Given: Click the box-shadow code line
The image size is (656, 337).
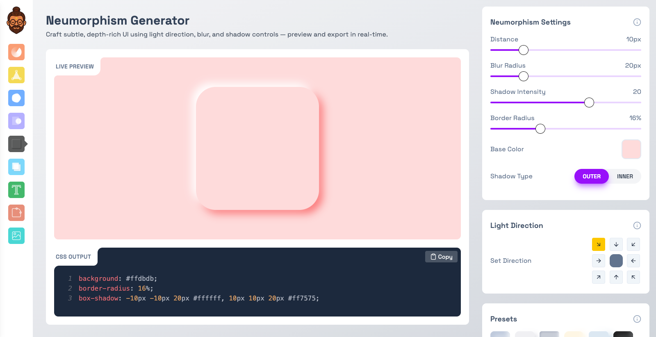Looking at the screenshot, I should (199, 298).
